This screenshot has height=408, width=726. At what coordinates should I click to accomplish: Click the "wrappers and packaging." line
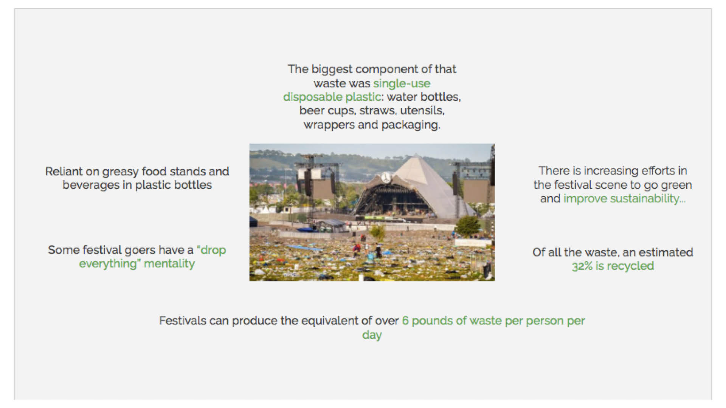372,125
